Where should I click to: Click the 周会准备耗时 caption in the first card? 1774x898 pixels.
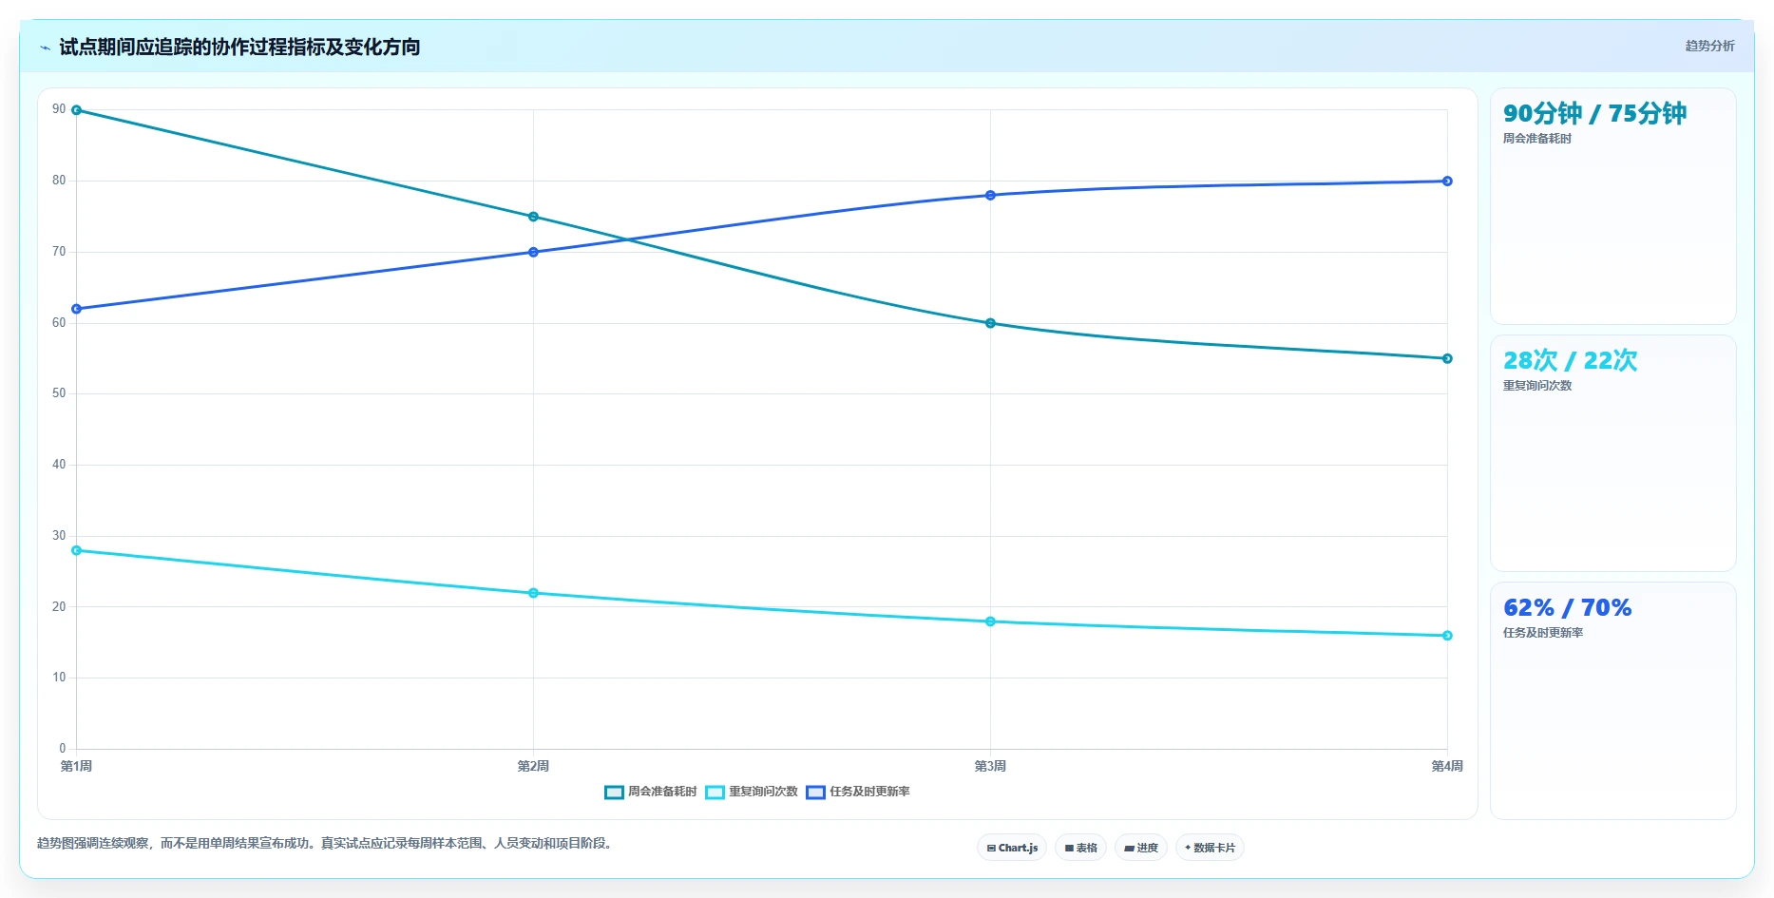[x=1536, y=139]
